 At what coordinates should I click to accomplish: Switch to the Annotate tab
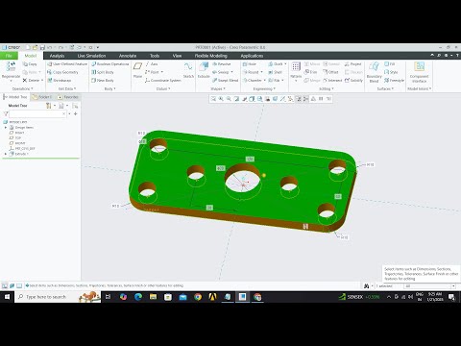click(x=128, y=56)
